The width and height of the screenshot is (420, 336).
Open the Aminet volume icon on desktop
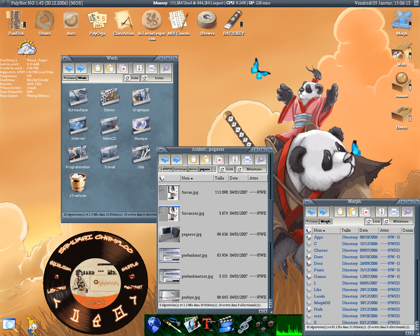[x=402, y=83]
